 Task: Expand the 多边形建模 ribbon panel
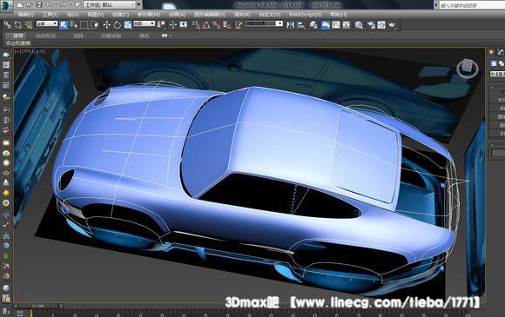point(18,43)
